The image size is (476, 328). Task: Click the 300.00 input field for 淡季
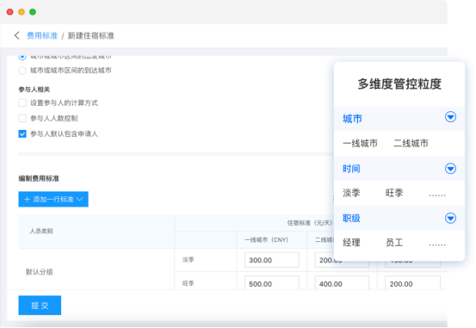click(272, 260)
